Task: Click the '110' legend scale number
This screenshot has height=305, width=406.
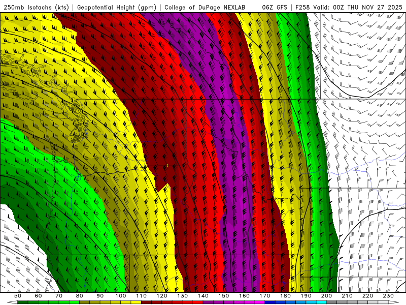Action: pos(141,296)
